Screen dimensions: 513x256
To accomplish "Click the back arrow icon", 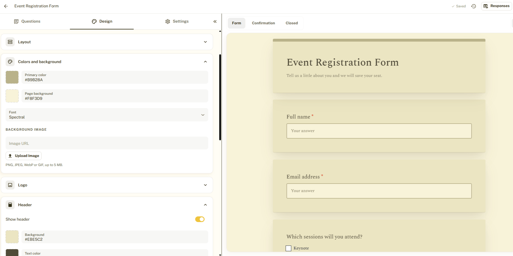I will 6,6.
